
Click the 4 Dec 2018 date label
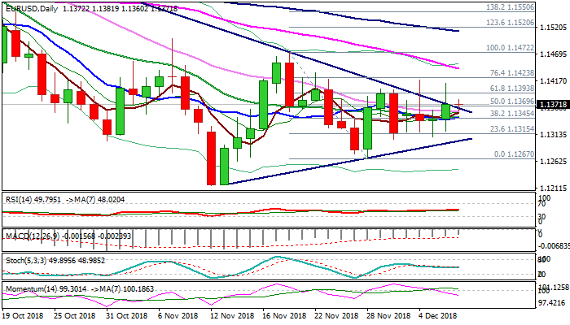pos(436,315)
